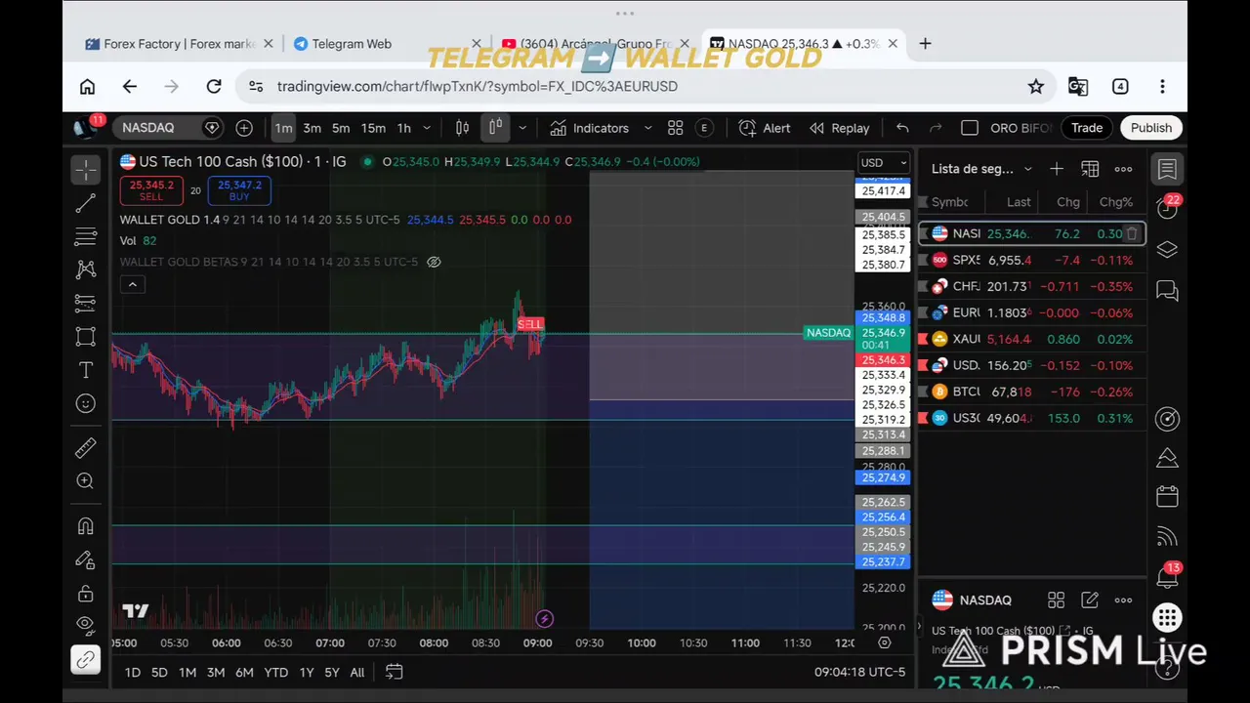Open the alerts clock sidebar icon
The width and height of the screenshot is (1250, 703).
click(1167, 208)
